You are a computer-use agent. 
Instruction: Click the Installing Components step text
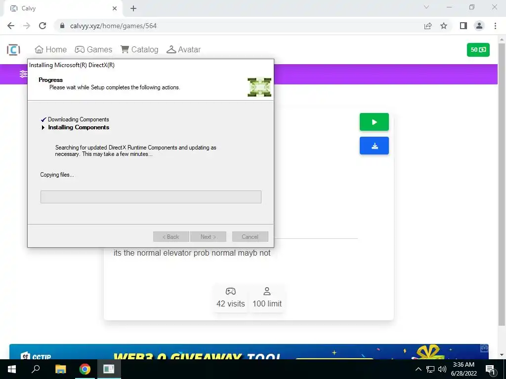(x=79, y=127)
